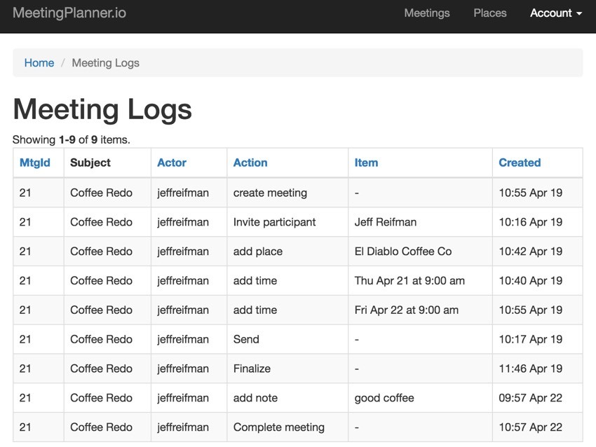The height and width of the screenshot is (447, 596).
Task: Click the Meeting Logs breadcrumb text
Action: click(x=106, y=62)
